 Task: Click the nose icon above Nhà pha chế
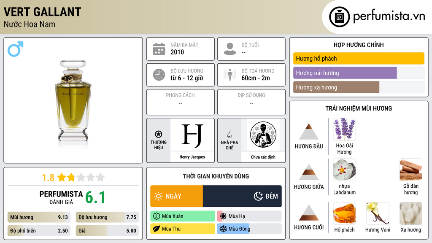(x=229, y=134)
